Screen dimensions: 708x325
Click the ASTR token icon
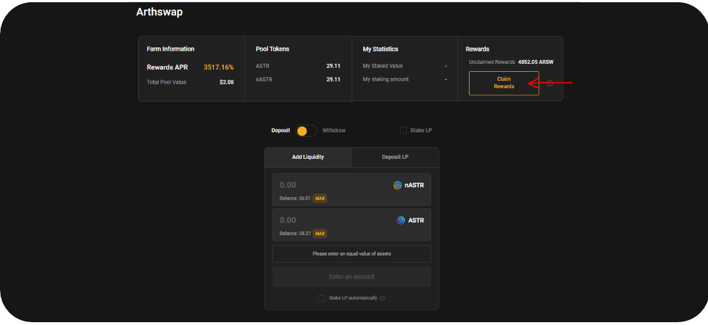pos(401,220)
